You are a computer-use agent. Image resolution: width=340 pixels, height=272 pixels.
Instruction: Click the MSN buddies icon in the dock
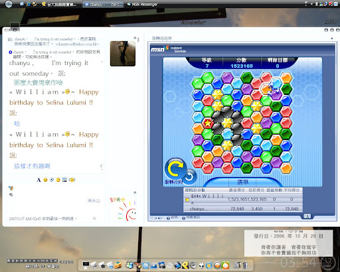tap(129, 265)
